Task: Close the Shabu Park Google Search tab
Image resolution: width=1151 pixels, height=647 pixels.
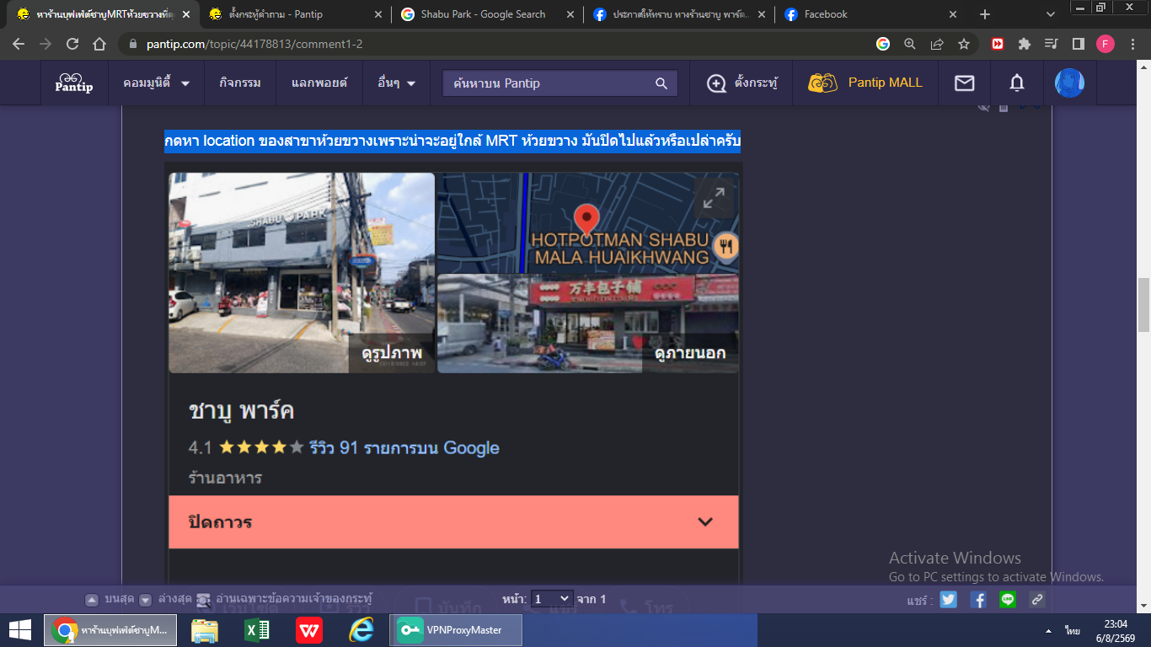Action: click(570, 14)
